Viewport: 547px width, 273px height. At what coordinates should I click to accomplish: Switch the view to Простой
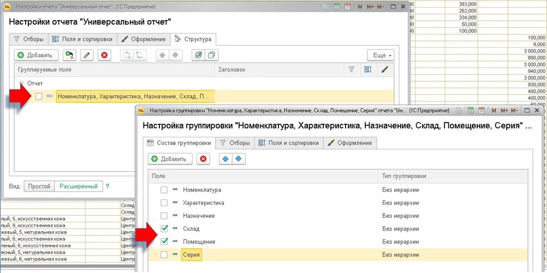[39, 186]
